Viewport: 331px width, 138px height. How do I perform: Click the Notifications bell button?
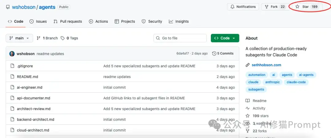243,7
